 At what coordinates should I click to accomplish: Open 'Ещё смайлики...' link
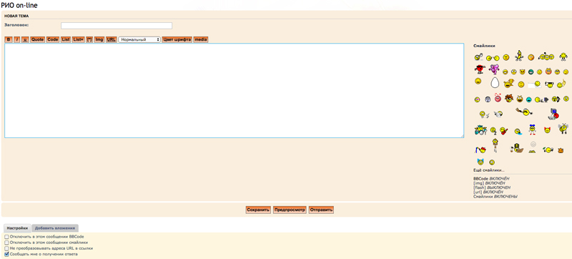pos(489,170)
